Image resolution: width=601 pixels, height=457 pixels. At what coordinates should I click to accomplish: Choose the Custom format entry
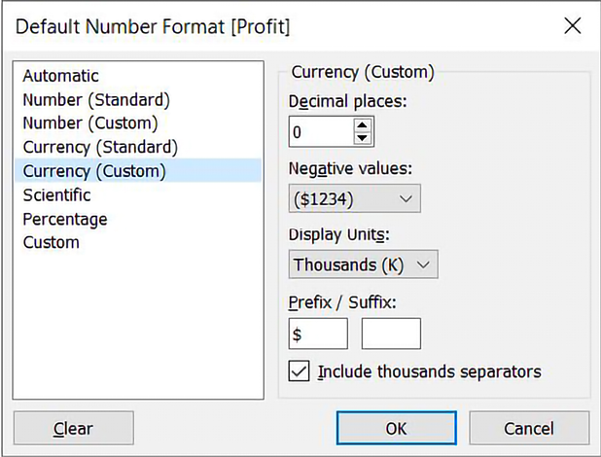52,242
